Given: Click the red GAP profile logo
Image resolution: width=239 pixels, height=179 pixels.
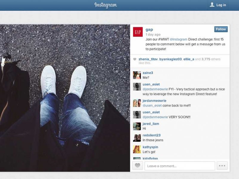Looking at the screenshot, I should [x=138, y=32].
